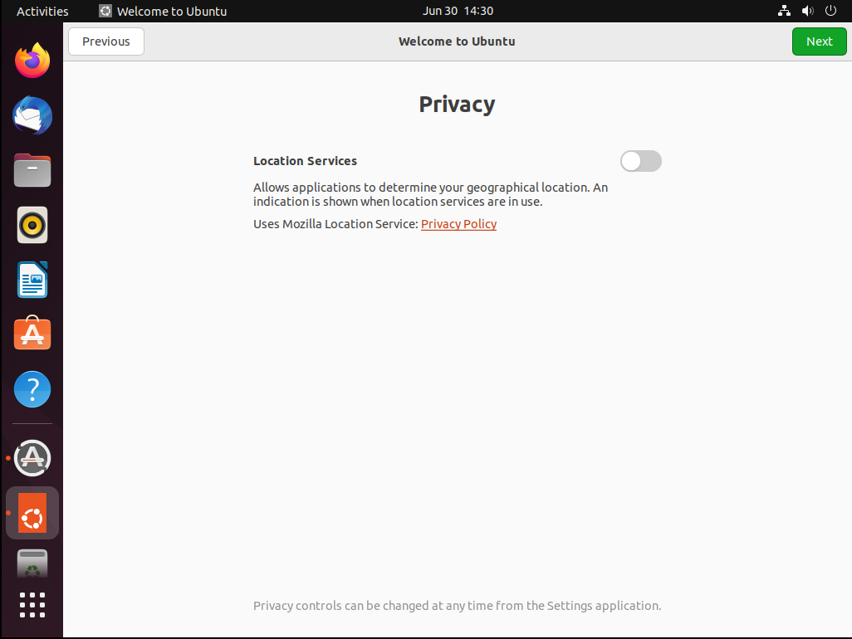Show Applications grid

click(32, 604)
